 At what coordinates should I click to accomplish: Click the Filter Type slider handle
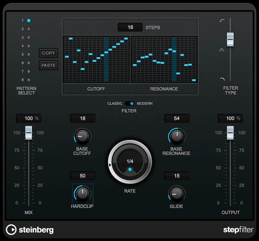(230, 39)
